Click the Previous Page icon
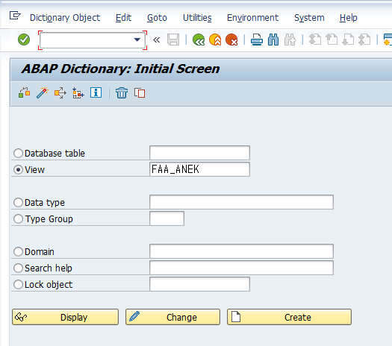 pos(332,40)
